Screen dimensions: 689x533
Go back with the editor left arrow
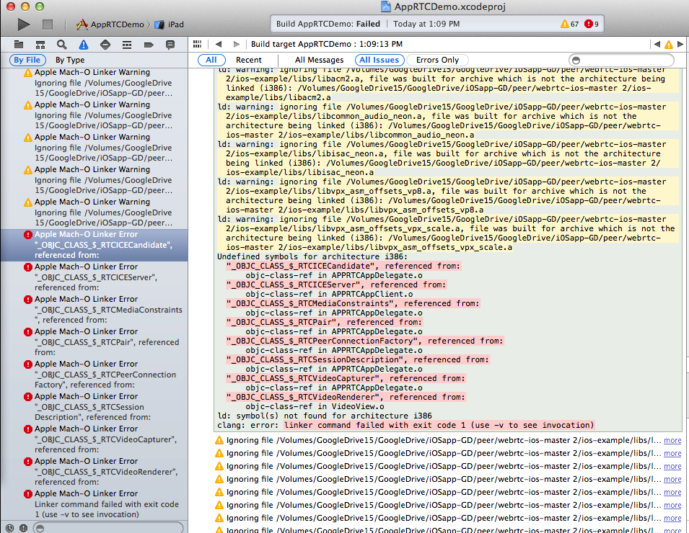click(219, 44)
